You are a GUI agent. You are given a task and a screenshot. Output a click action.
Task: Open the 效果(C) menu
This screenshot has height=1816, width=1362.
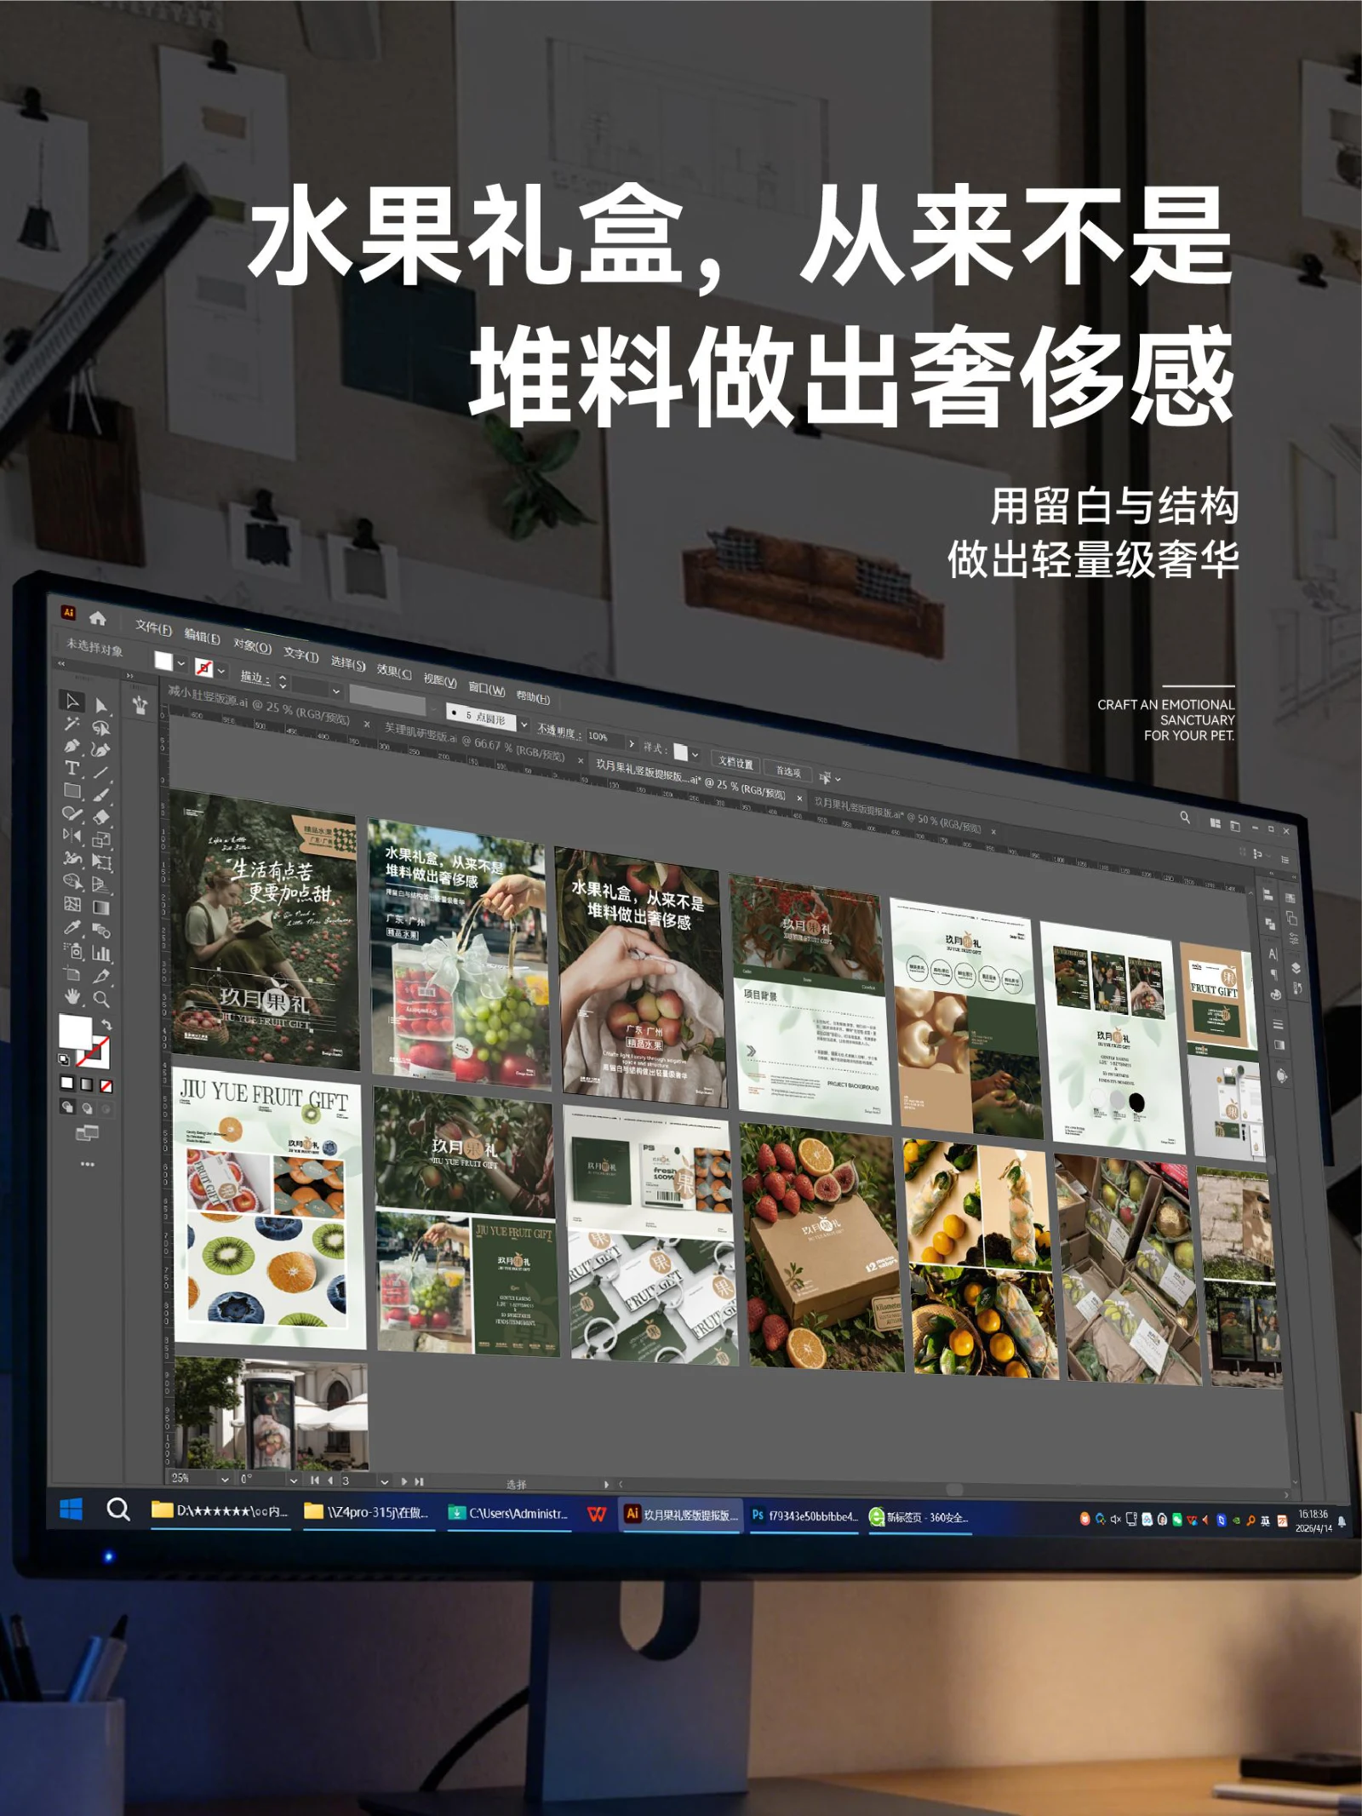point(394,672)
